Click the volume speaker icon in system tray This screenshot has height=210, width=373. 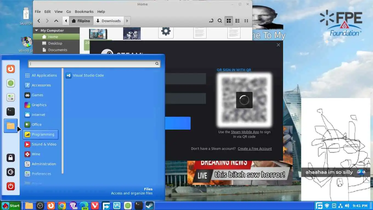347,206
